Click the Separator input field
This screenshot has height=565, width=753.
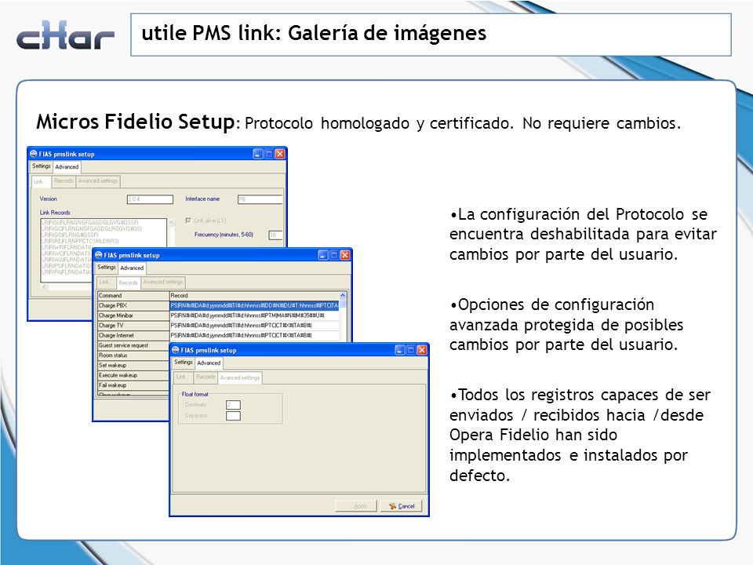(x=233, y=416)
